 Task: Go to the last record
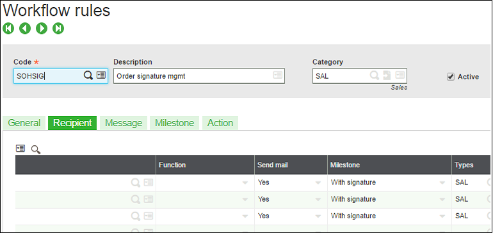coord(58,28)
